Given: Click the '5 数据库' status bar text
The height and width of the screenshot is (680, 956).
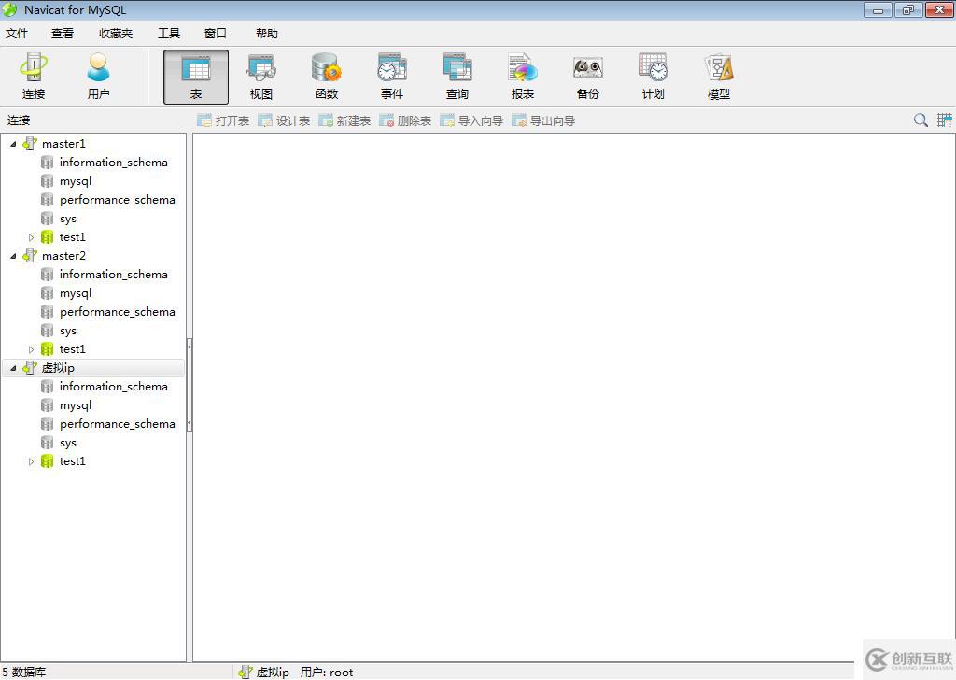Looking at the screenshot, I should (x=23, y=673).
